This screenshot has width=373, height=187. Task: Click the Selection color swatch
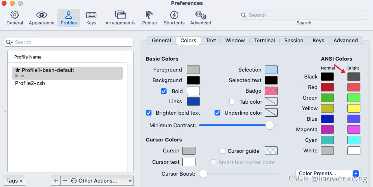coord(271,70)
